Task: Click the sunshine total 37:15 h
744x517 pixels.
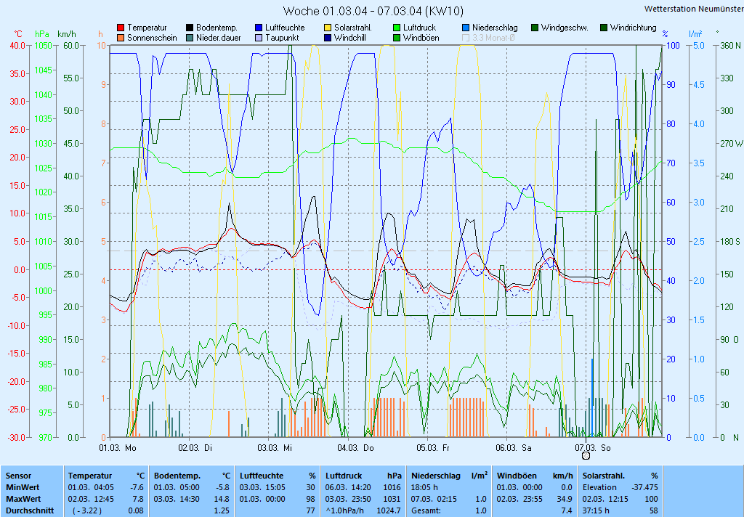Action: click(596, 511)
